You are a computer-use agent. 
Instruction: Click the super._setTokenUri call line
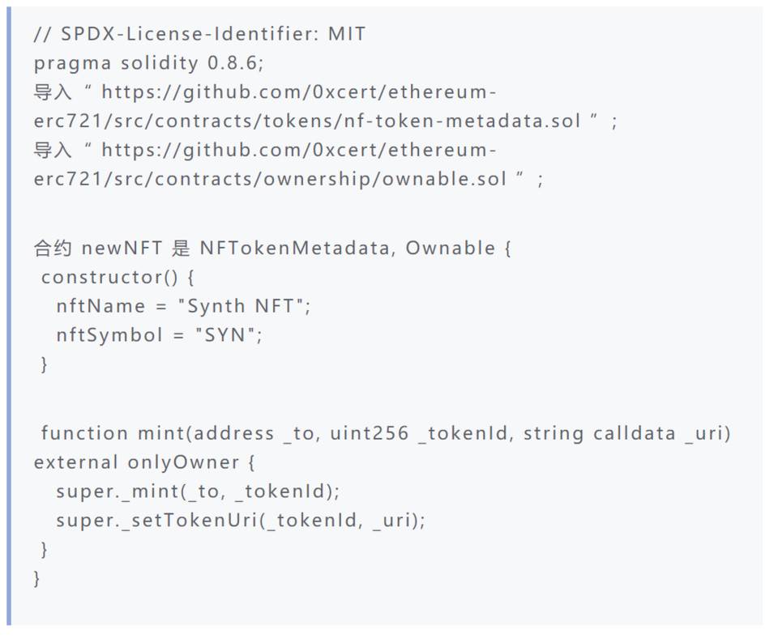(241, 521)
